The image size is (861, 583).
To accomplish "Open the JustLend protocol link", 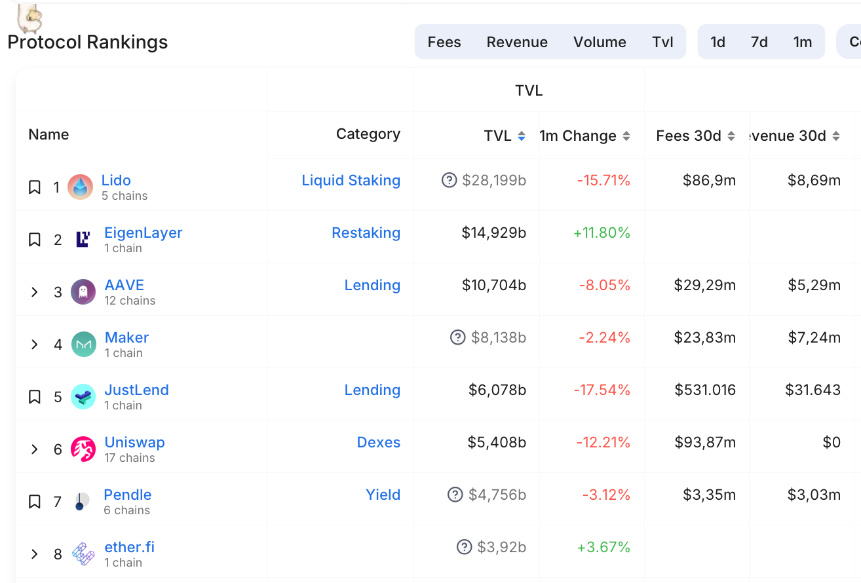I will click(x=137, y=390).
